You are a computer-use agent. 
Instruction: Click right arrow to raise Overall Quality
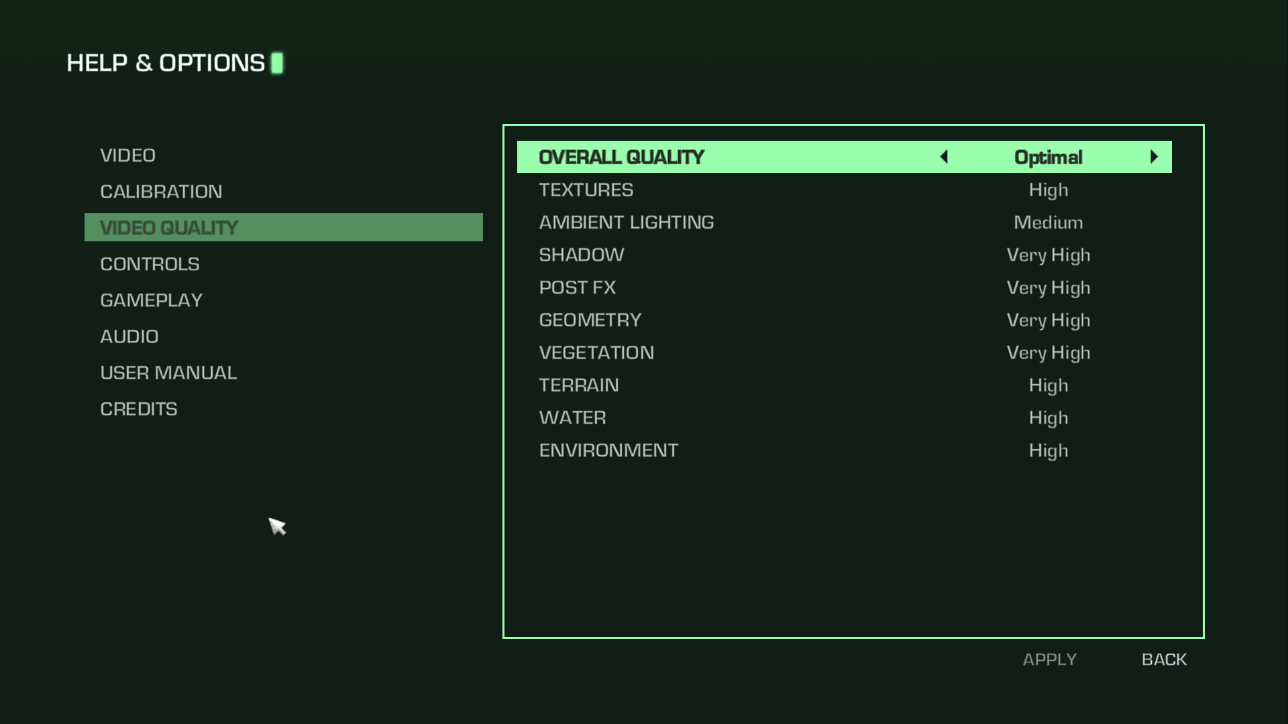coord(1154,157)
